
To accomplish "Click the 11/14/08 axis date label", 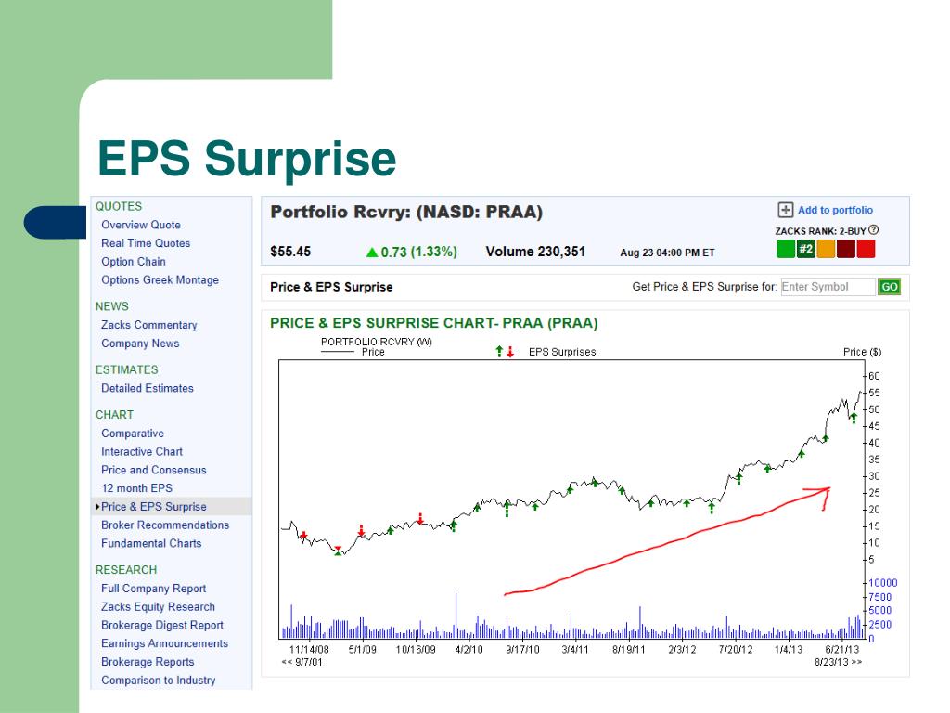I will tap(309, 649).
